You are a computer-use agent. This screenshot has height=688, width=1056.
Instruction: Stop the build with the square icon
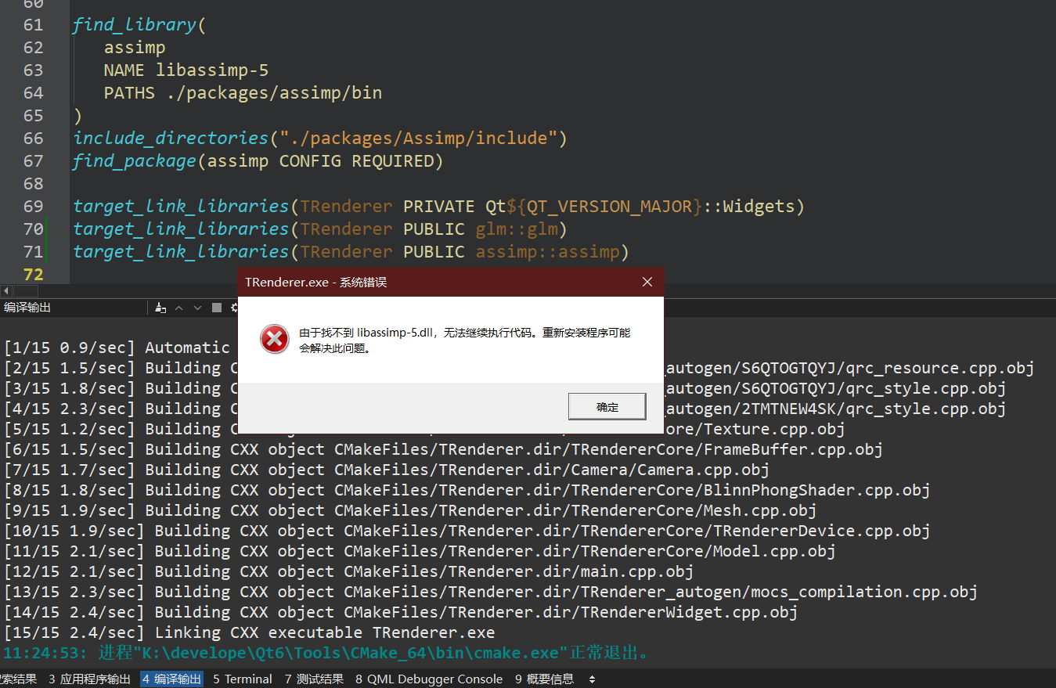(217, 308)
